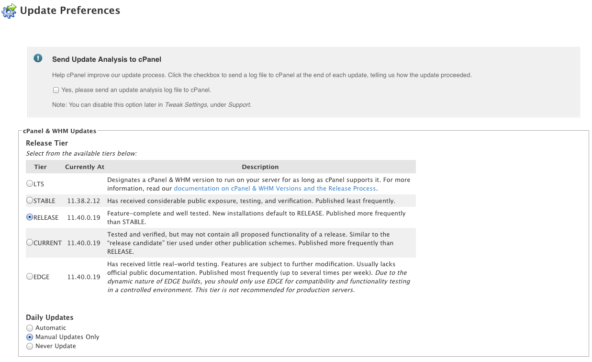
Task: Select Never Update option
Action: [30, 346]
